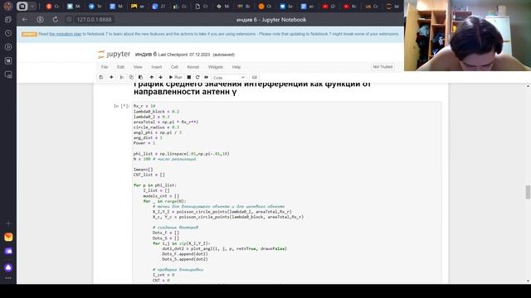The height and width of the screenshot is (298, 531).
Task: Restart kernel and rerun all with fast-forward icon
Action: point(207,77)
